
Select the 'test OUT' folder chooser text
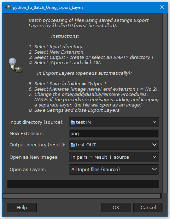tap(86, 145)
